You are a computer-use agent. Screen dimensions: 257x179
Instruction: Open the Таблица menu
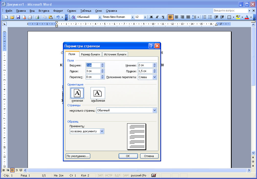[86, 11]
